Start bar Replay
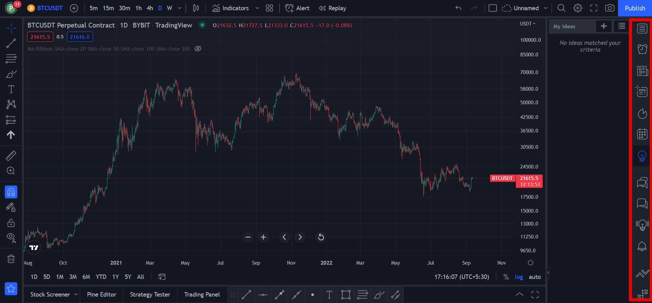 click(332, 8)
